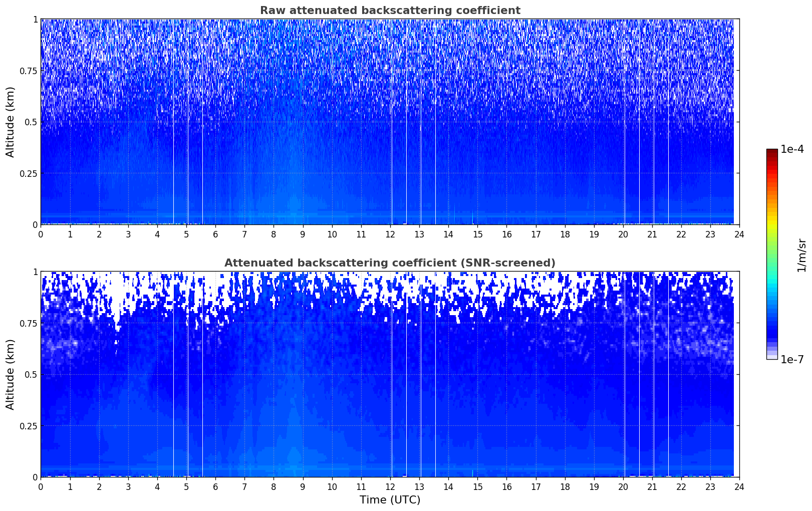Click the white bottom of the colorbar
Viewport: 812px width, 511px height.
(x=772, y=357)
